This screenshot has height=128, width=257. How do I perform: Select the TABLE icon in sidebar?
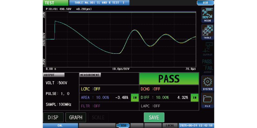(x=208, y=32)
